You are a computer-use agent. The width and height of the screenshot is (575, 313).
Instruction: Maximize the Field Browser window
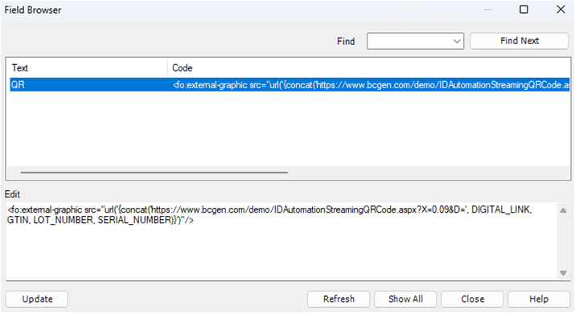click(524, 10)
